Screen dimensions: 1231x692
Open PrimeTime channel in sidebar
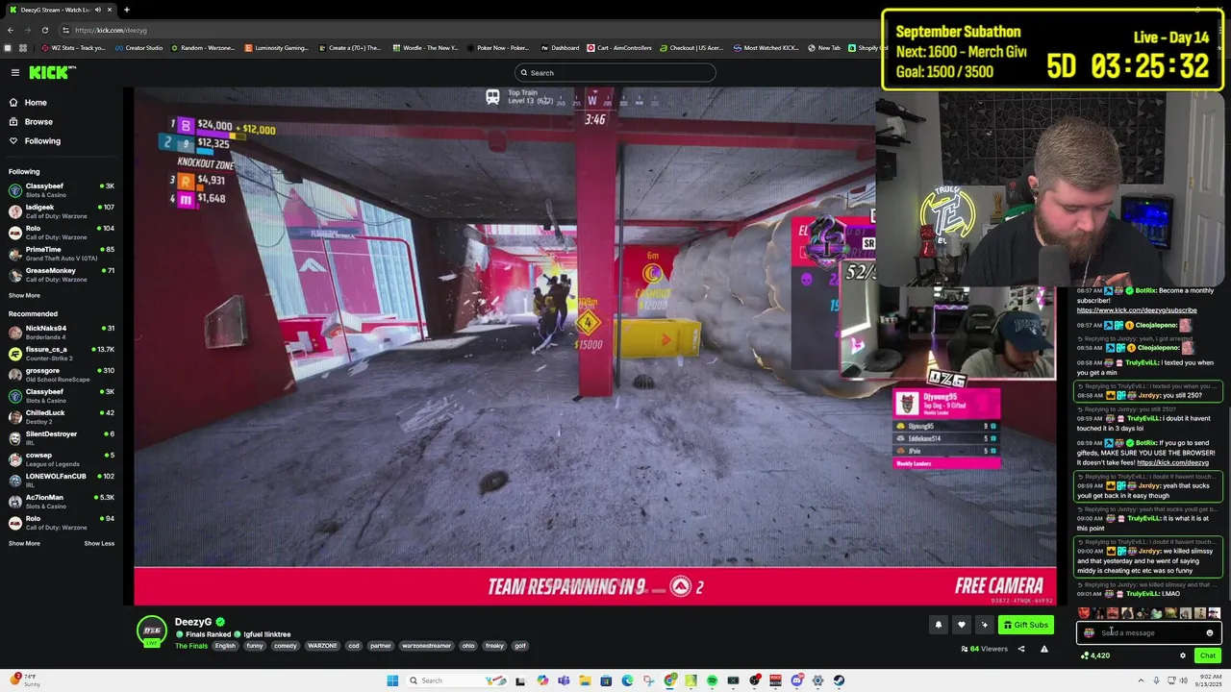[62, 253]
